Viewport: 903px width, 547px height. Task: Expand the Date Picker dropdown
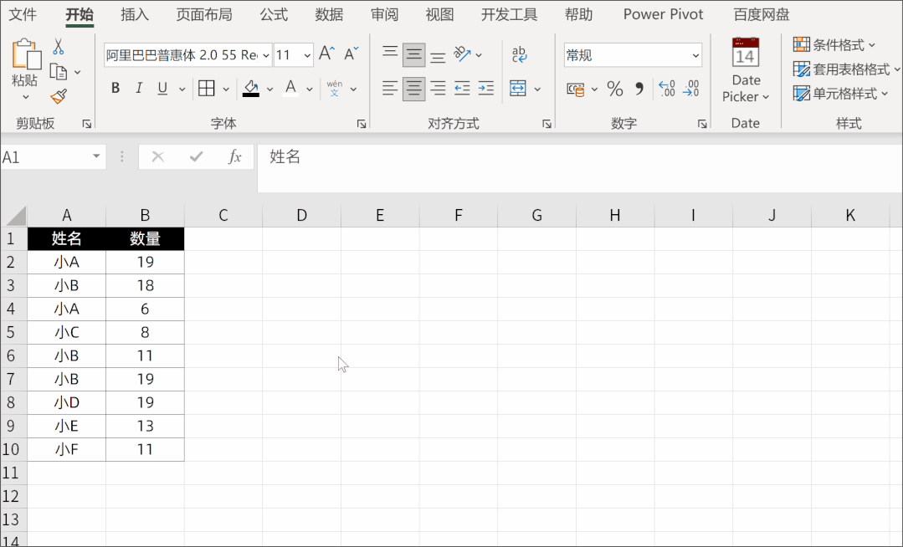pyautogui.click(x=745, y=89)
